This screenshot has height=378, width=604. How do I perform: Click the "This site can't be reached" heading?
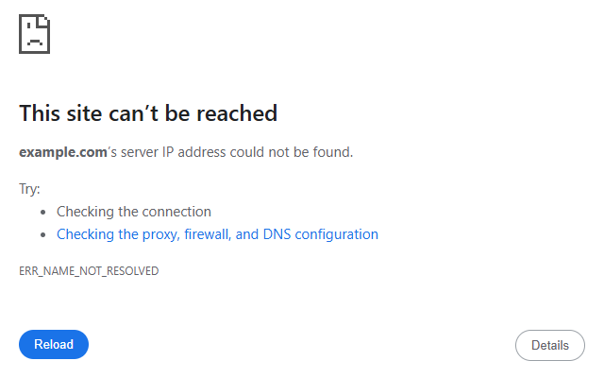pyautogui.click(x=148, y=114)
